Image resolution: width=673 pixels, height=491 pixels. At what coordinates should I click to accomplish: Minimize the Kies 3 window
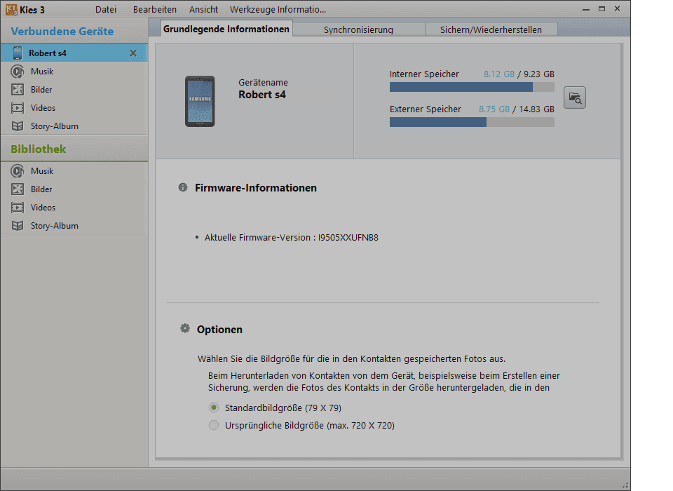click(586, 9)
